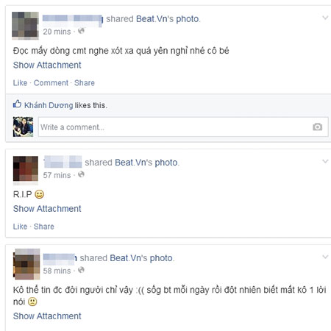Image resolution: width=331 pixels, height=331 pixels.
Task: Share the R.I.P post
Action: pyautogui.click(x=44, y=227)
